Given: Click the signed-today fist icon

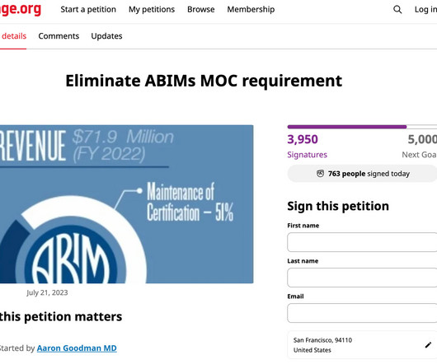Looking at the screenshot, I should pos(320,174).
